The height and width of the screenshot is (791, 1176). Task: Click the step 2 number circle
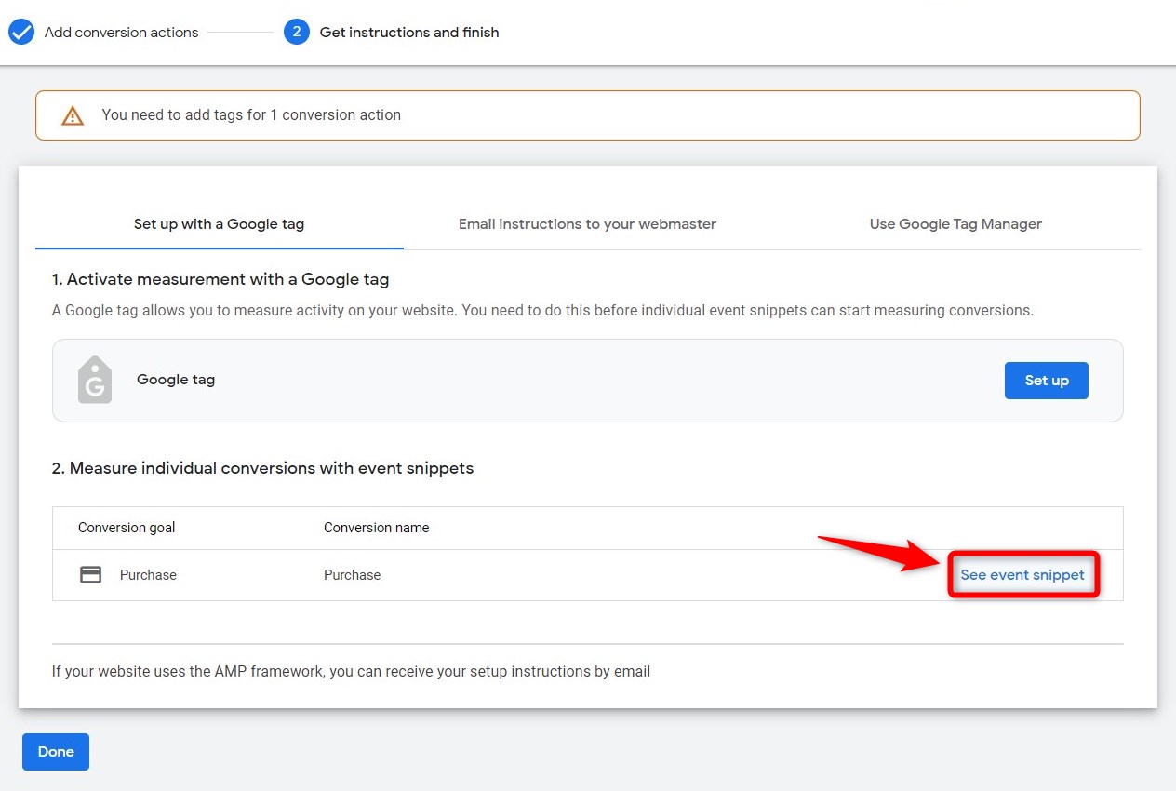pos(297,33)
